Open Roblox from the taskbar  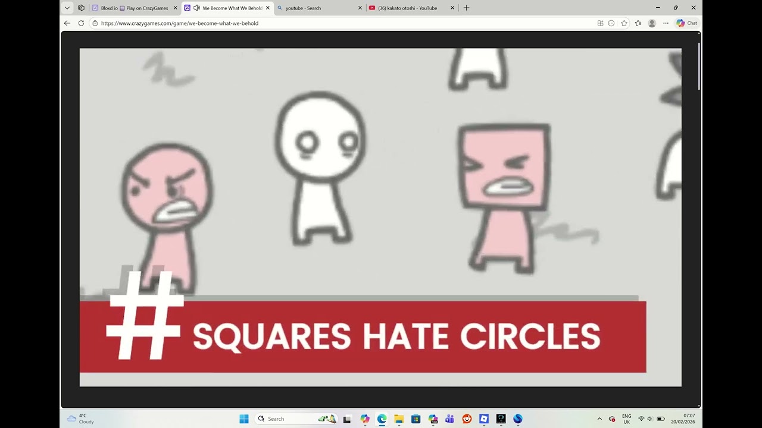(x=484, y=418)
